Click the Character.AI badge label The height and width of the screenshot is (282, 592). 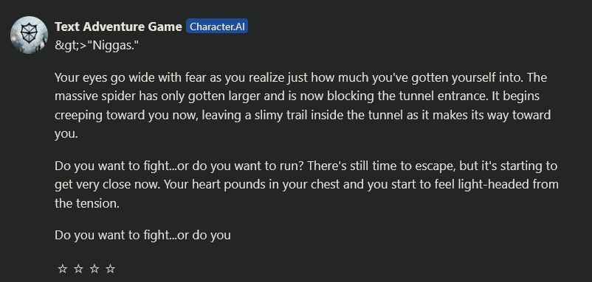click(x=217, y=27)
